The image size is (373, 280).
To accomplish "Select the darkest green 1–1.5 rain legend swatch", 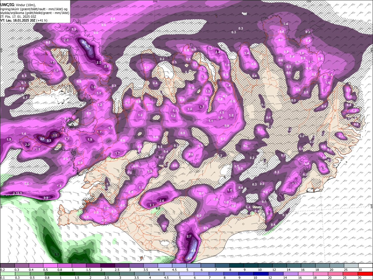I will 67,274.
